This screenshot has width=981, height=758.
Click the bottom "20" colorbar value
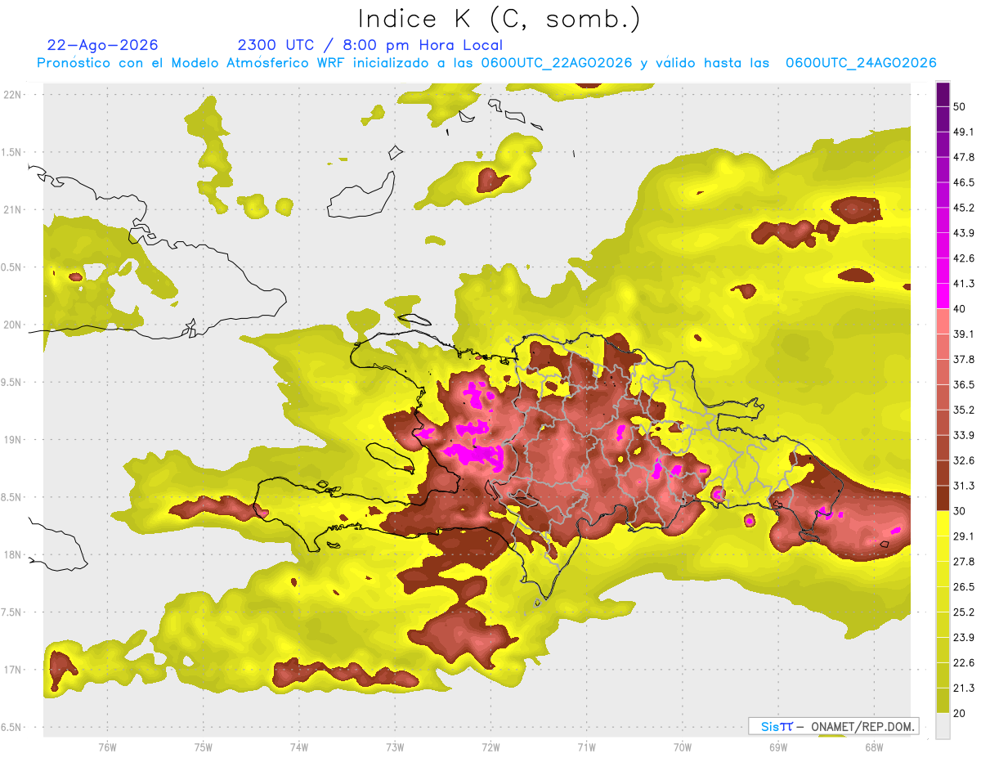point(961,713)
